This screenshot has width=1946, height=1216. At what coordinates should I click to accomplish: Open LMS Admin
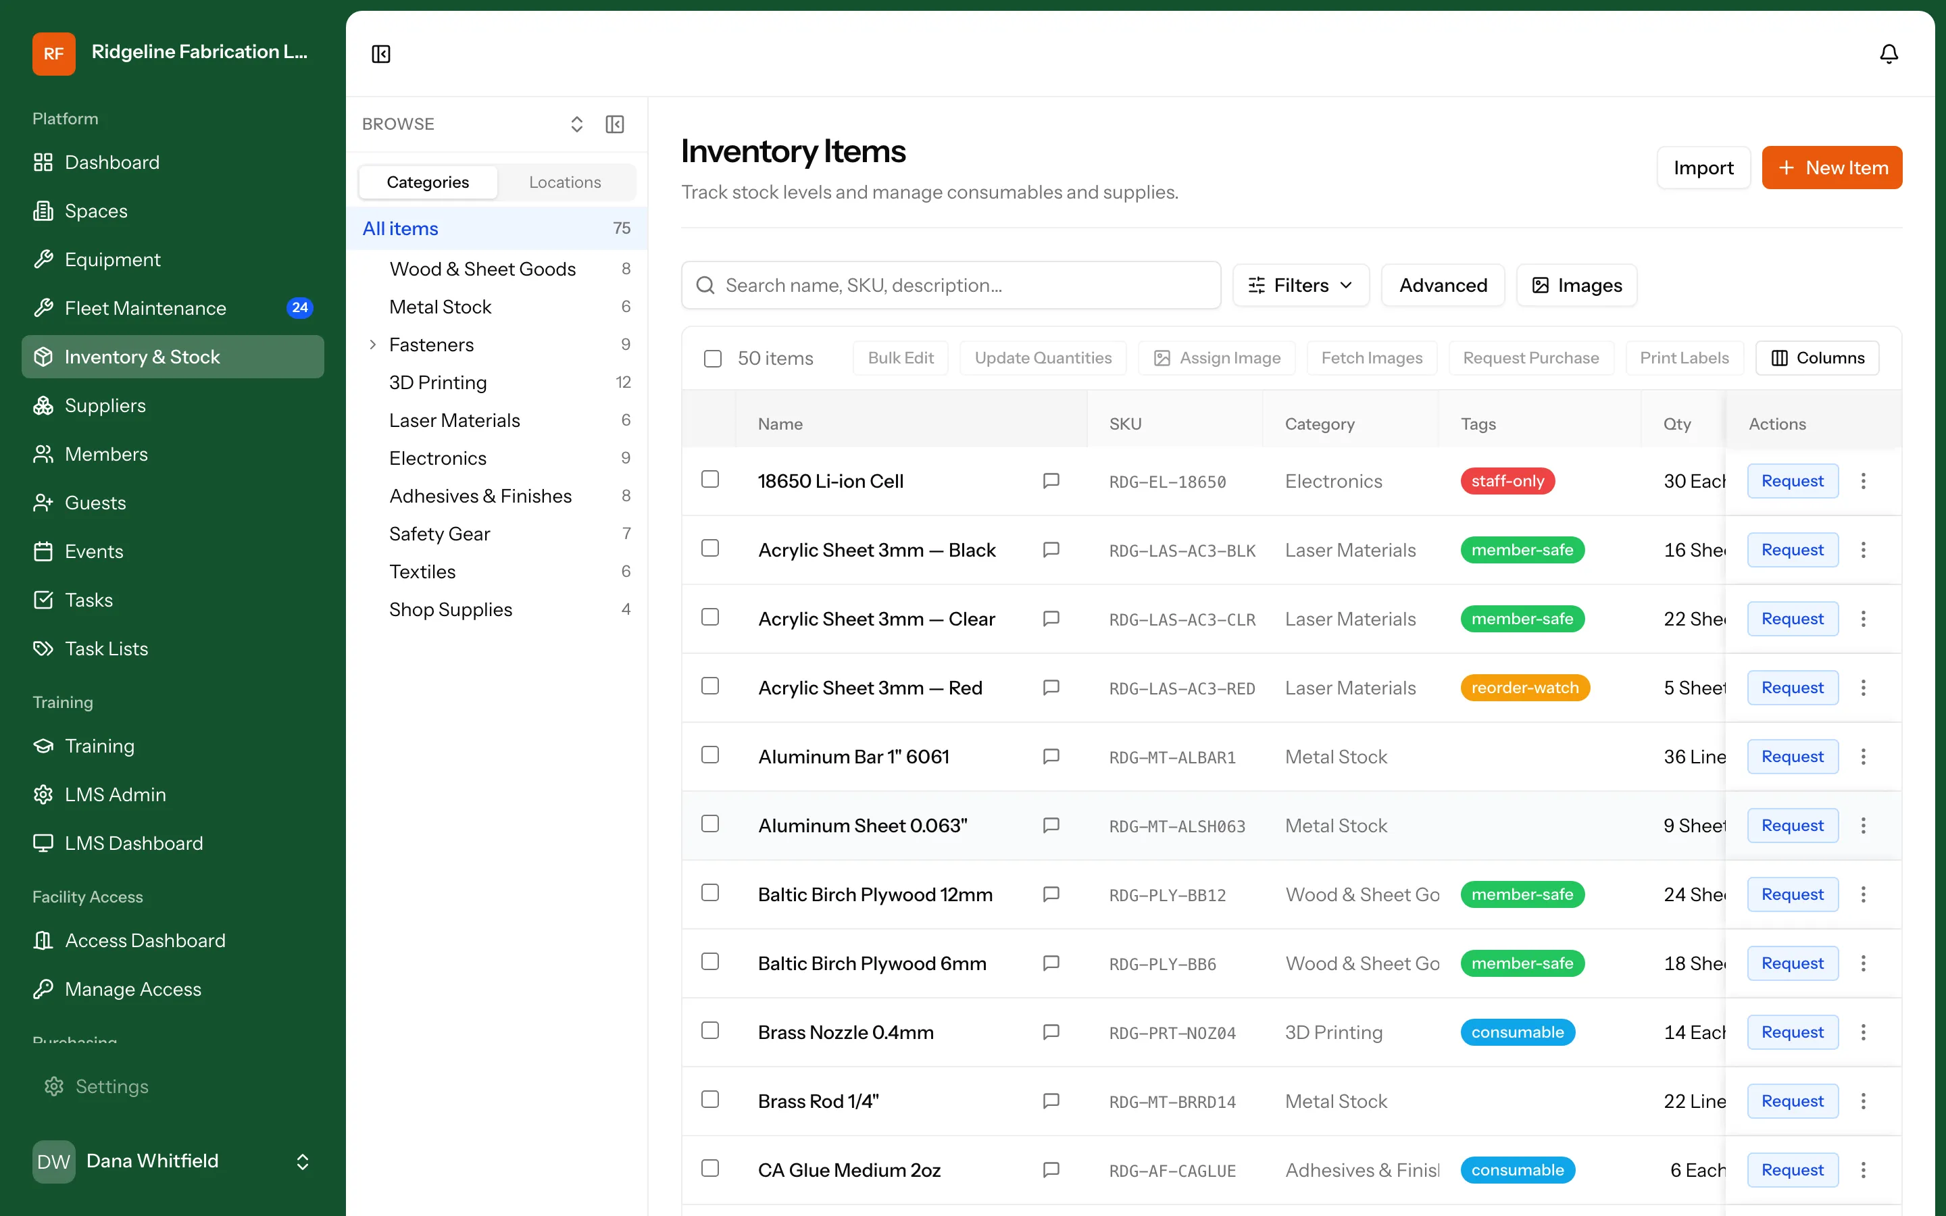[173, 794]
